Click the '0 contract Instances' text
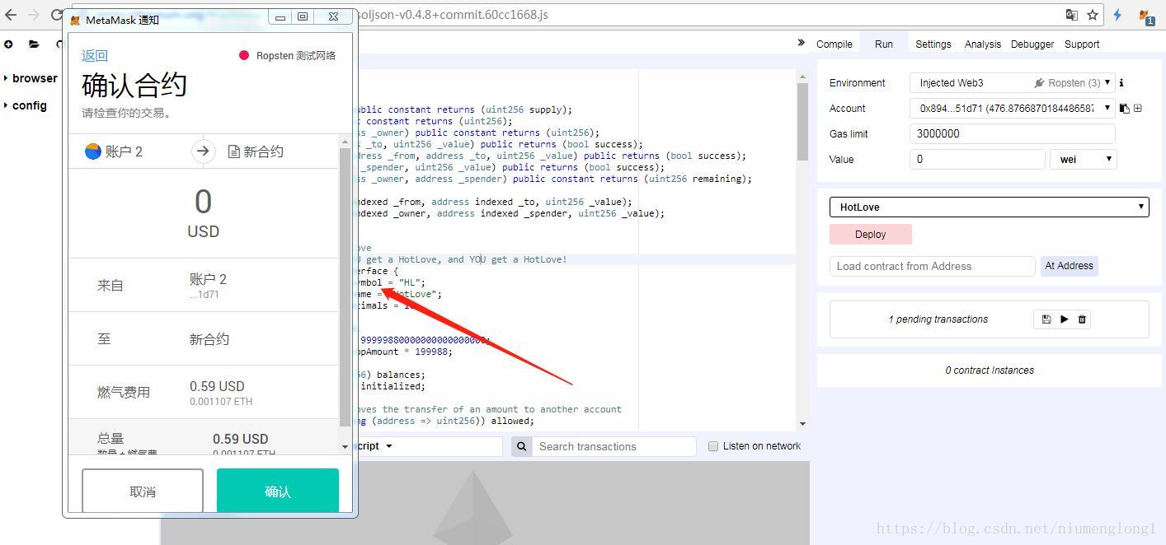The height and width of the screenshot is (545, 1166). [990, 370]
